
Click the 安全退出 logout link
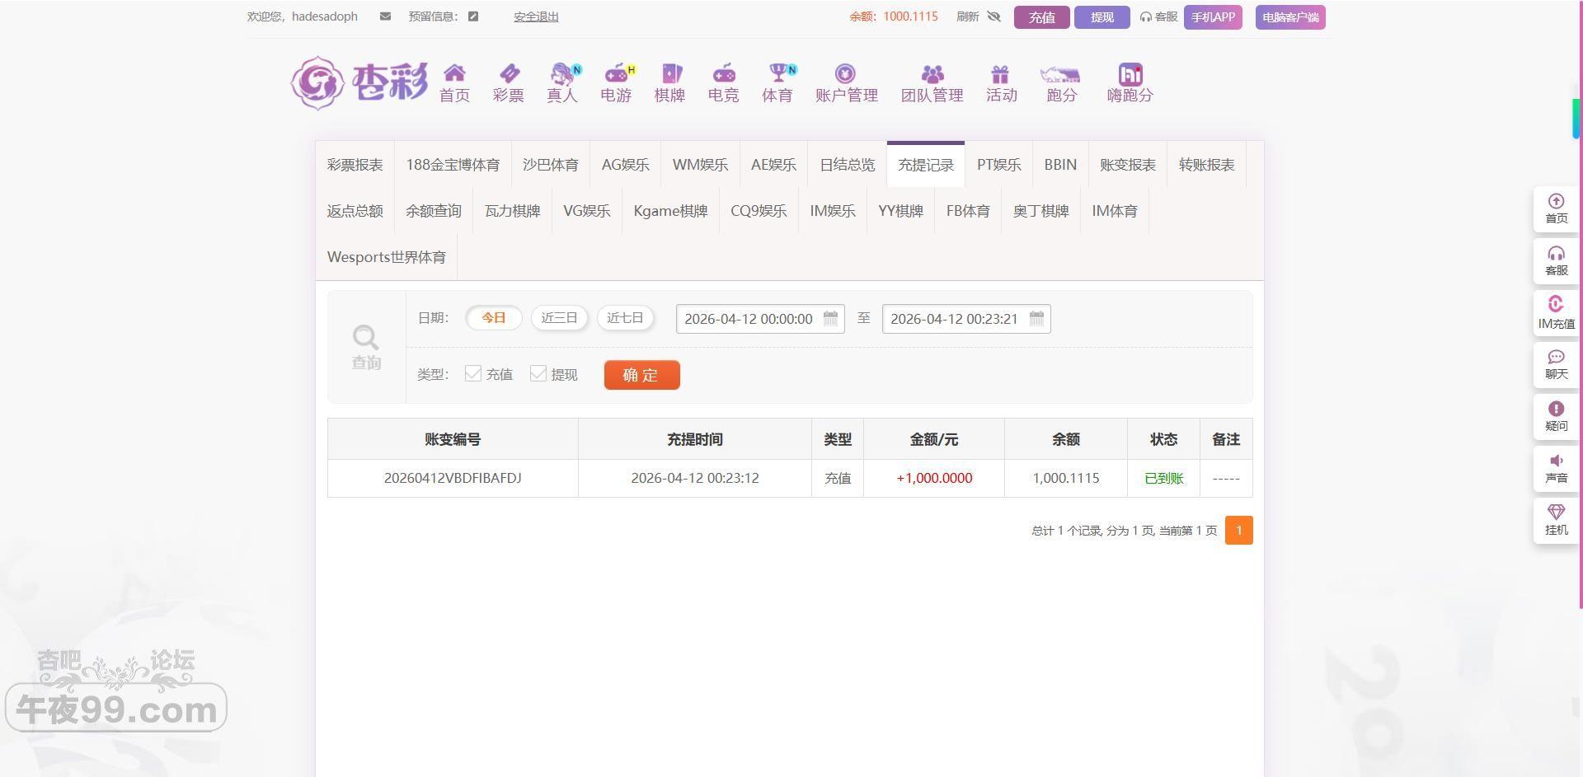click(536, 16)
